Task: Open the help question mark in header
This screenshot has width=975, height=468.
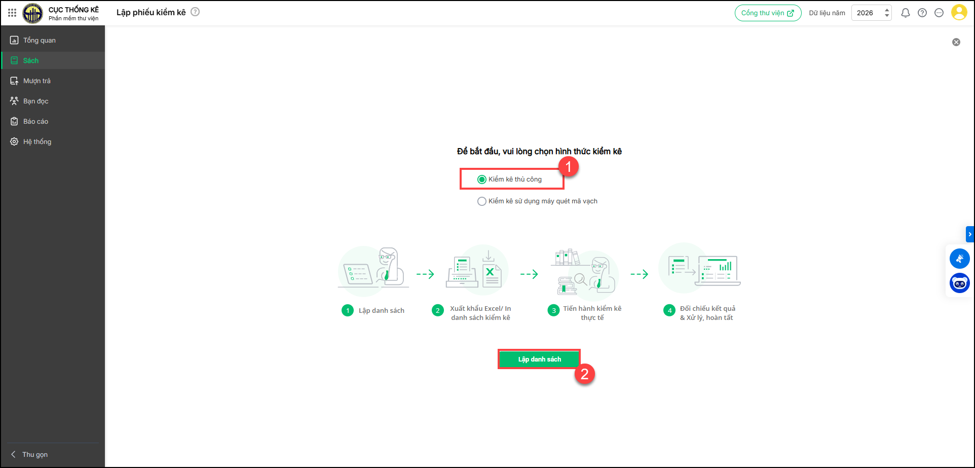Action: pyautogui.click(x=922, y=13)
